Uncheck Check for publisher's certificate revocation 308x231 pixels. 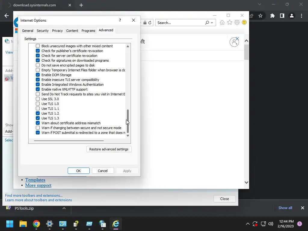(38, 51)
